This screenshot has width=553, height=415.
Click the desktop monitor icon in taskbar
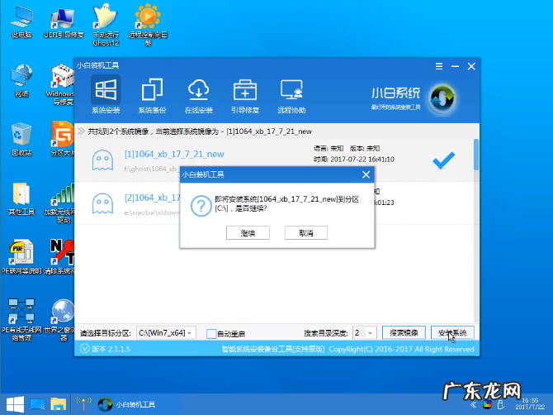[x=37, y=404]
